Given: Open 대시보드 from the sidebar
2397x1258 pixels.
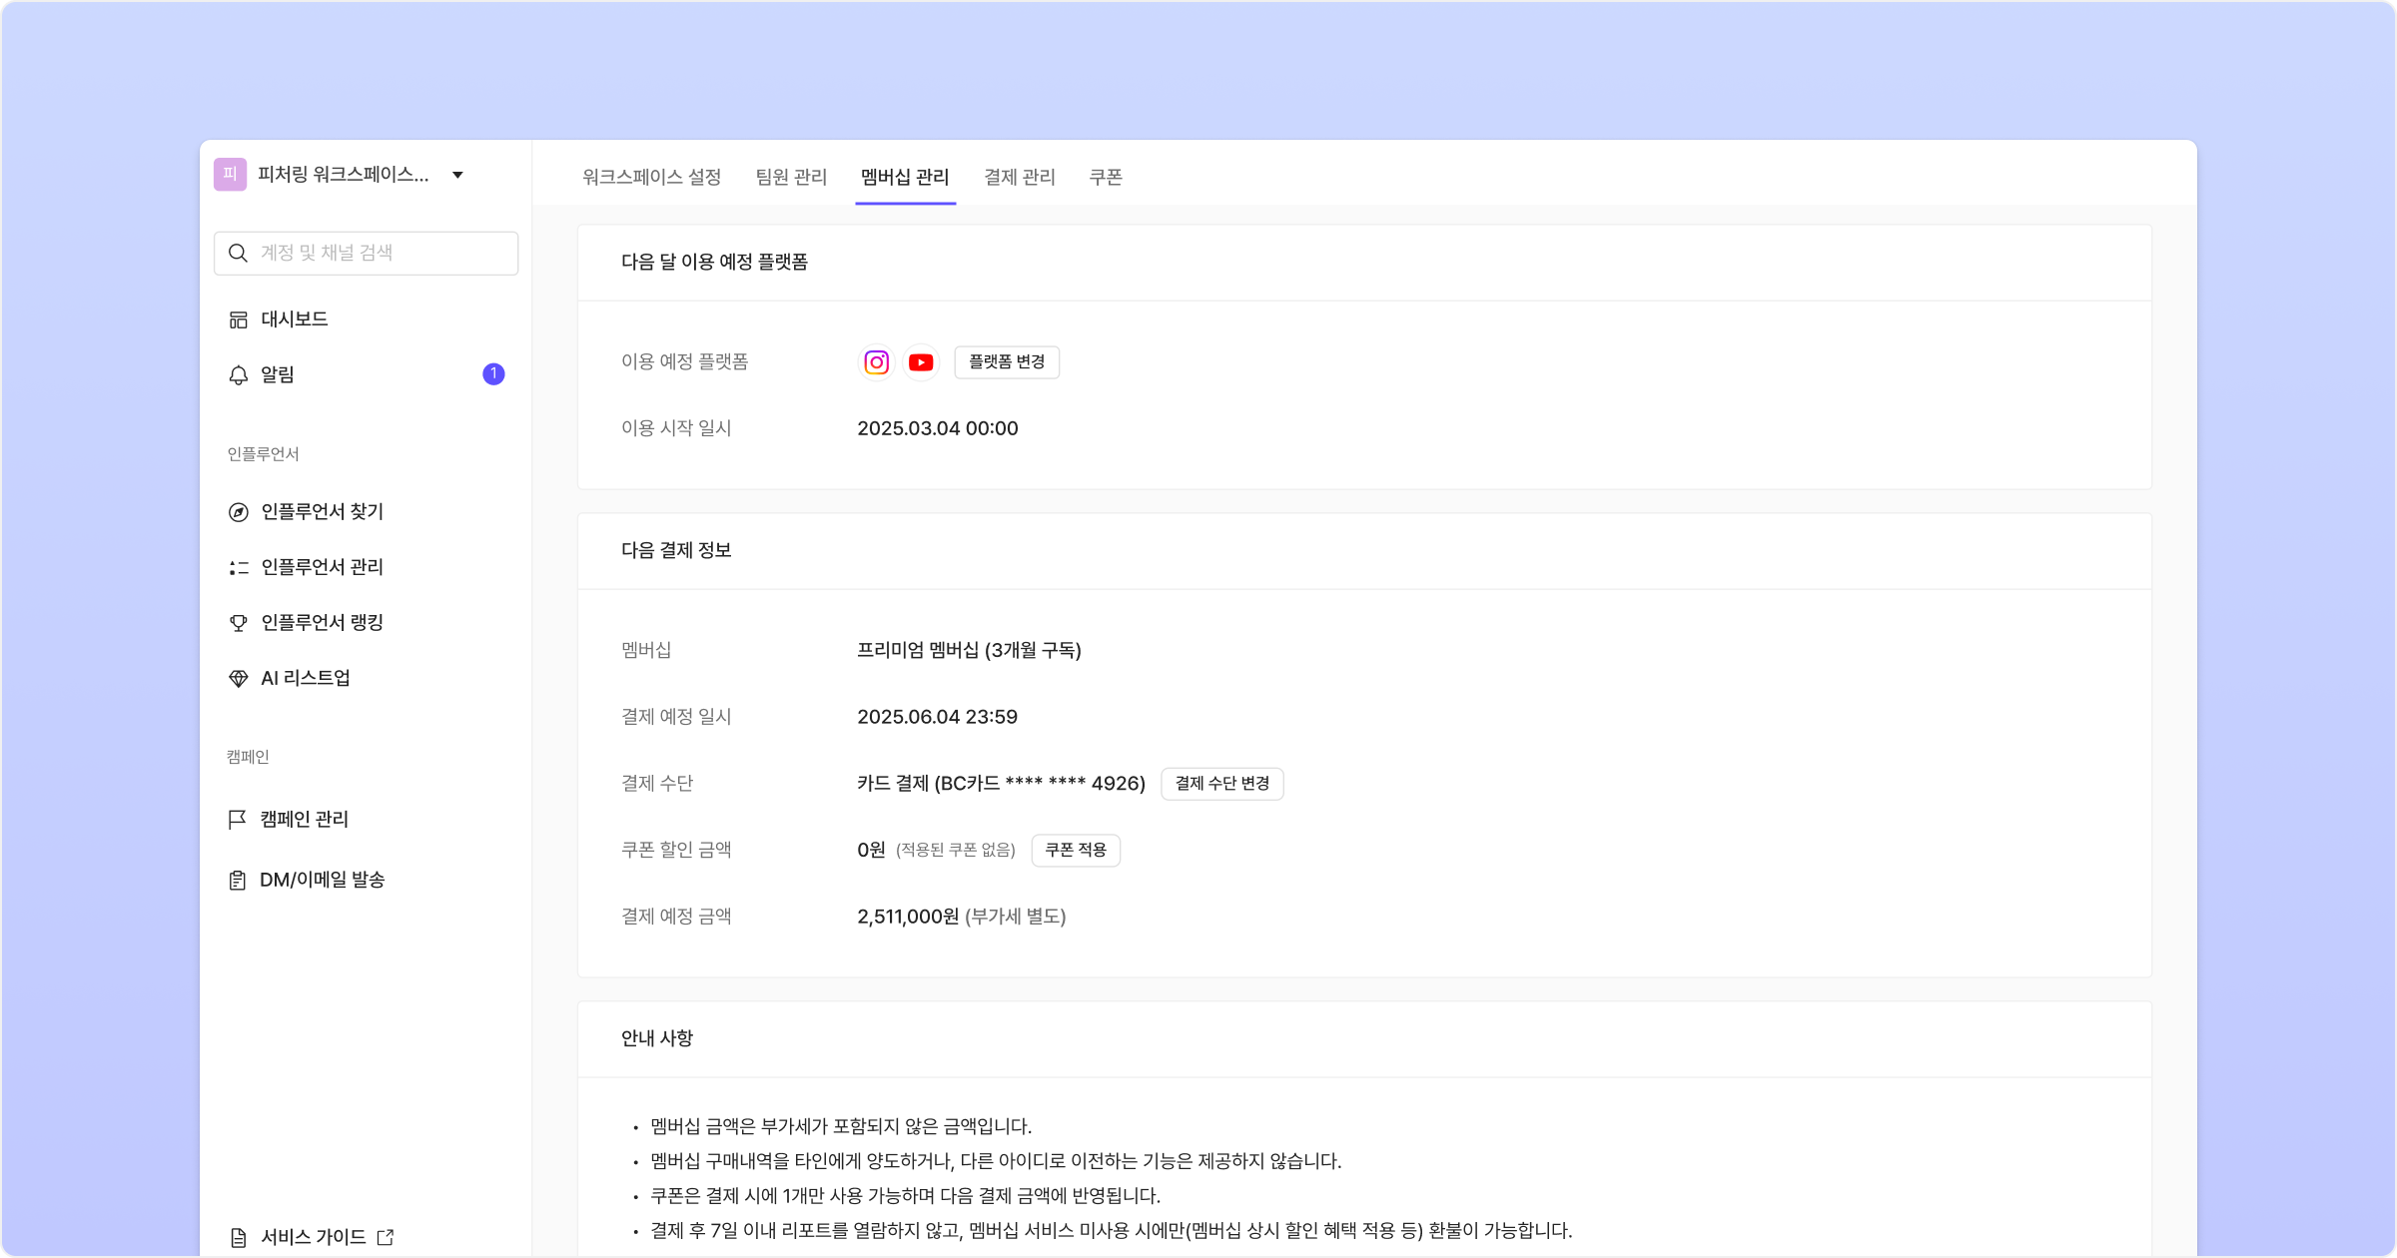Looking at the screenshot, I should [294, 319].
